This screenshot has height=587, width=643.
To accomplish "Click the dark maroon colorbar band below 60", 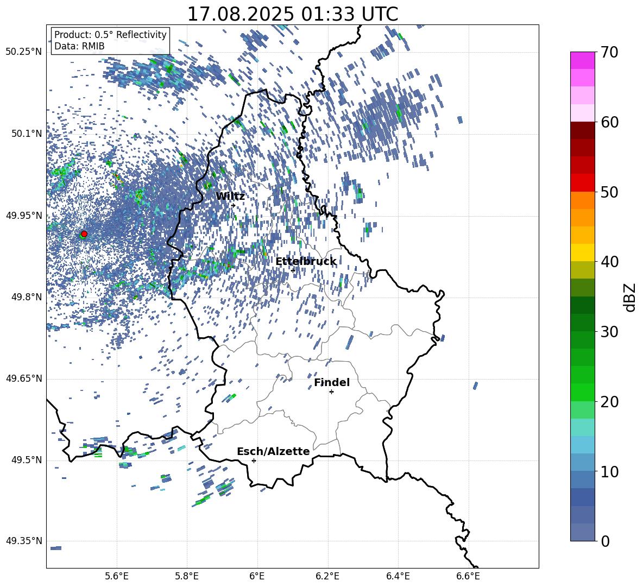I will point(582,130).
